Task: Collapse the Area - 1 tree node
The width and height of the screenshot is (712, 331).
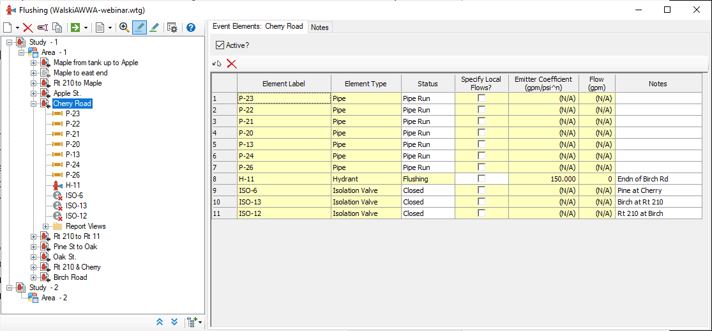Action: pyautogui.click(x=21, y=52)
